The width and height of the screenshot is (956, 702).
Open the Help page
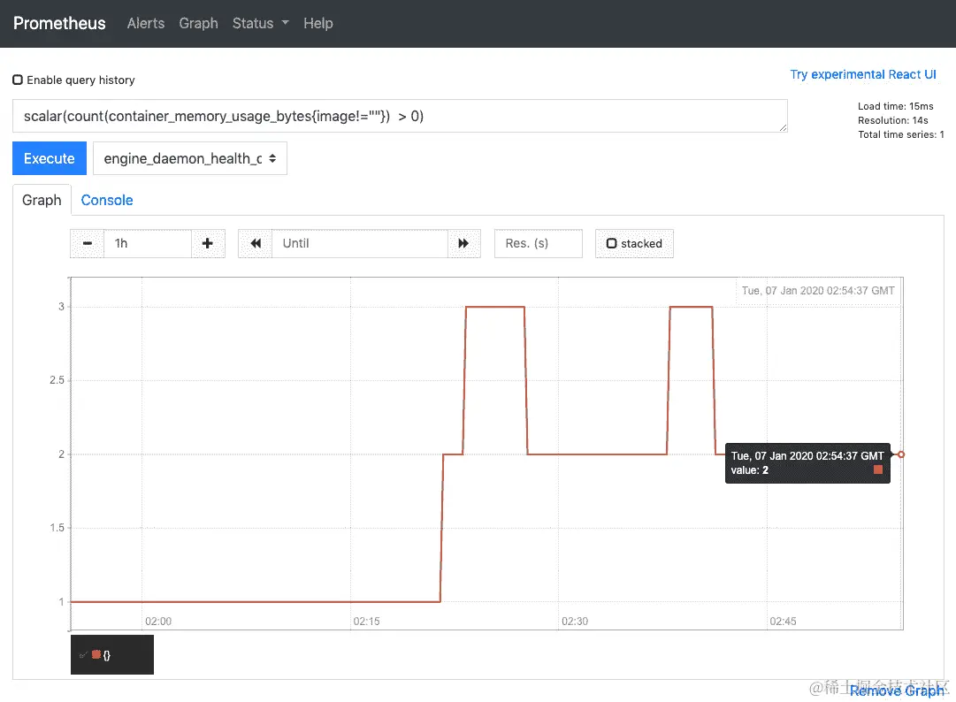(318, 23)
